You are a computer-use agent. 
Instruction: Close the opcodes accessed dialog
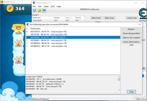(140, 24)
